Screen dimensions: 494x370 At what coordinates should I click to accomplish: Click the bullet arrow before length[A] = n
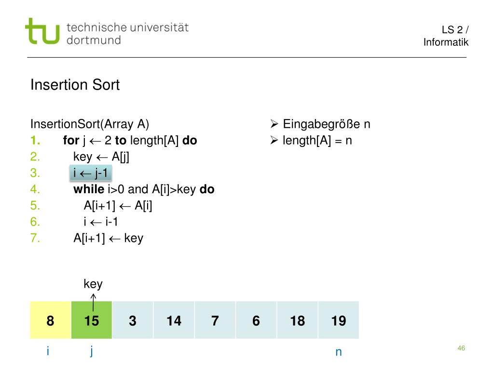274,140
